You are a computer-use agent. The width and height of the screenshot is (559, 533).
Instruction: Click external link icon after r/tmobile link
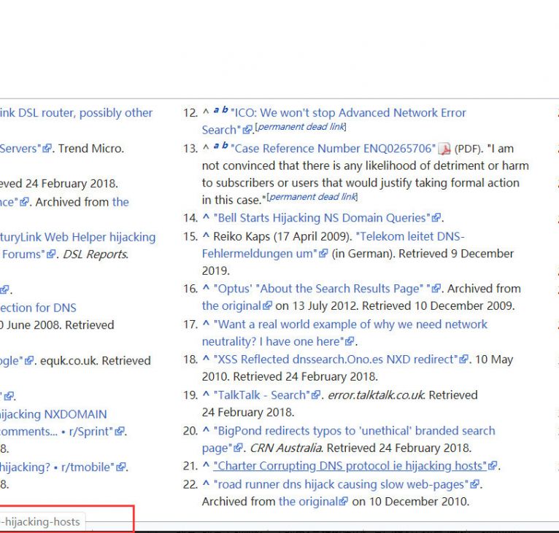[122, 467]
